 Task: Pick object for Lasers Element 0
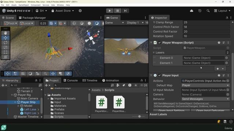(x=226, y=58)
